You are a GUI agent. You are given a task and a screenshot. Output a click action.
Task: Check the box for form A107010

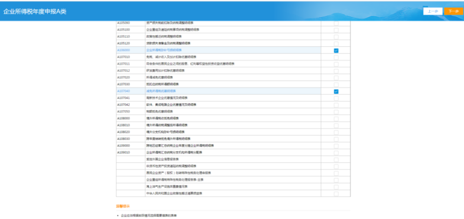[336, 57]
